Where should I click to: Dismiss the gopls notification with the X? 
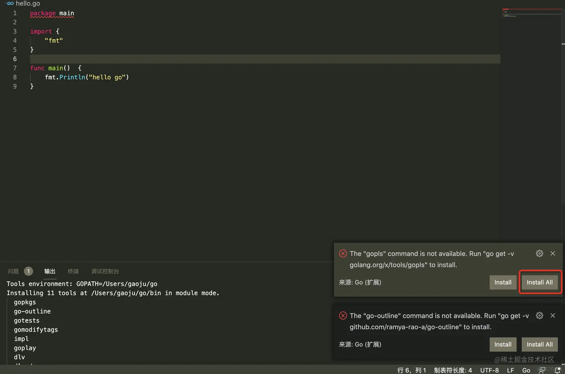tap(553, 253)
